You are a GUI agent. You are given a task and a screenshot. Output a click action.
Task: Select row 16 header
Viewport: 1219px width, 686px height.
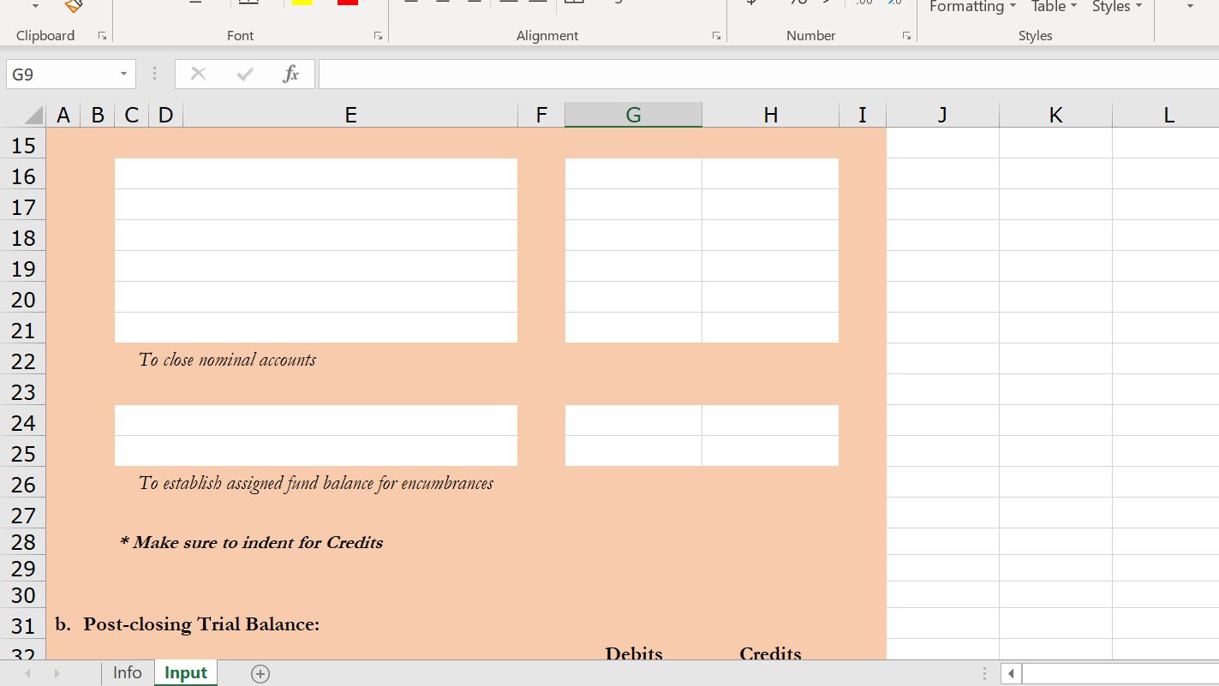(x=23, y=176)
